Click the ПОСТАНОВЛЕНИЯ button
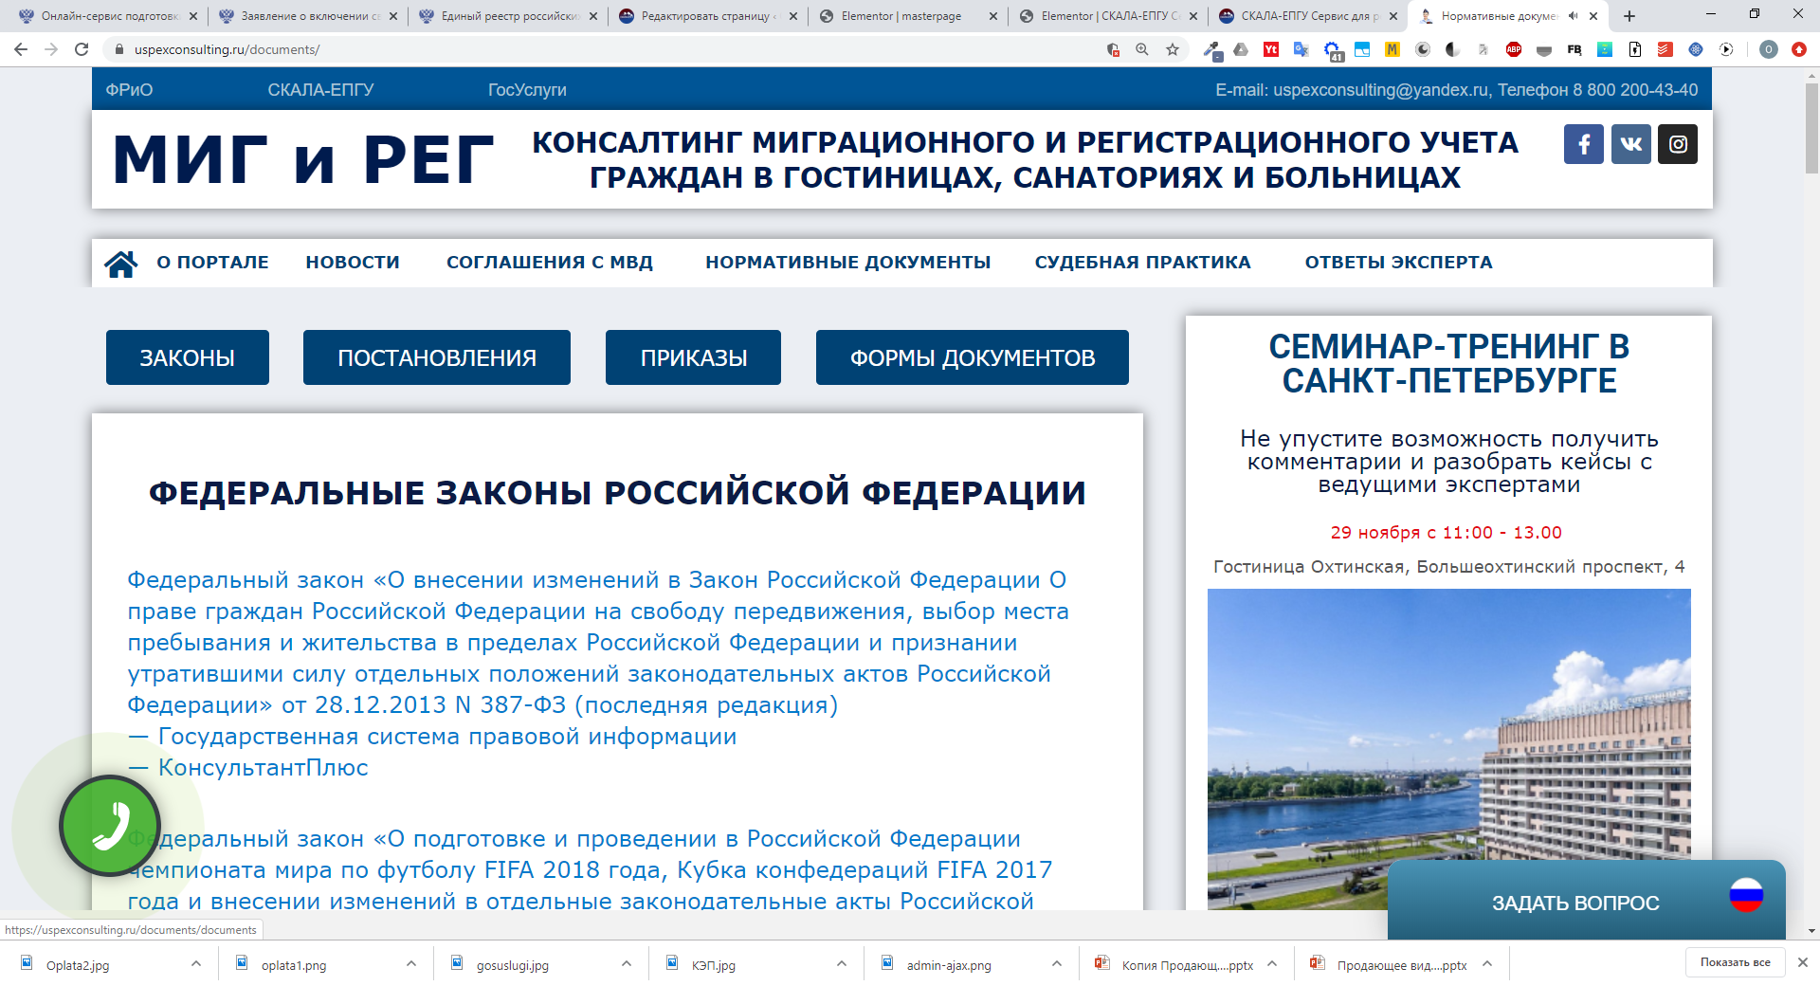 pos(437,357)
